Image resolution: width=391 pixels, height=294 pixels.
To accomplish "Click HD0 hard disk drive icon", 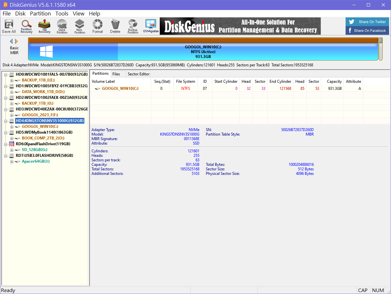I will click(x=12, y=74).
